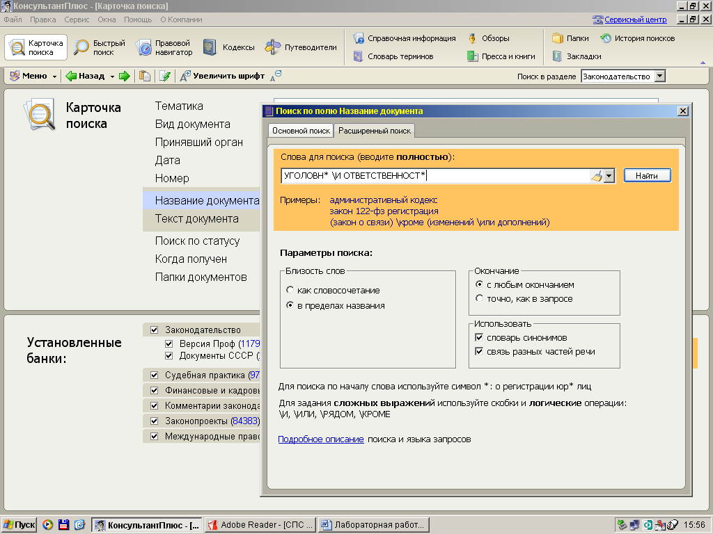The height and width of the screenshot is (534, 713).
Task: Open the Кодексы book section
Action: pyautogui.click(x=228, y=47)
